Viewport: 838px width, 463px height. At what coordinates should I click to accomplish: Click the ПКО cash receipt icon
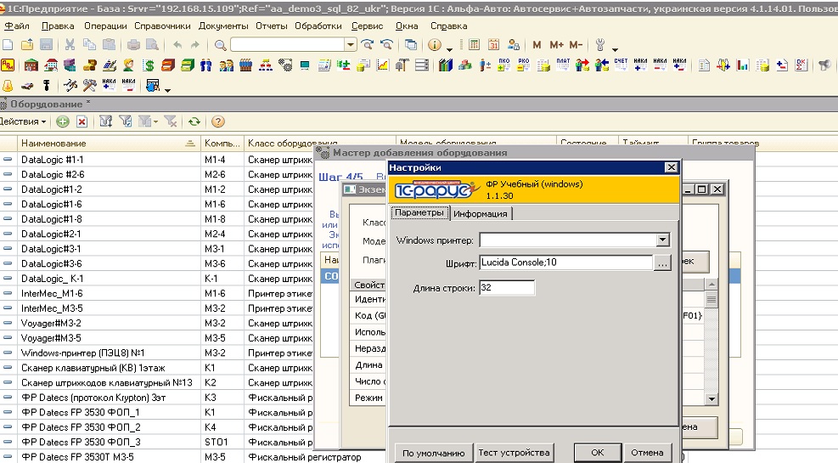click(504, 65)
